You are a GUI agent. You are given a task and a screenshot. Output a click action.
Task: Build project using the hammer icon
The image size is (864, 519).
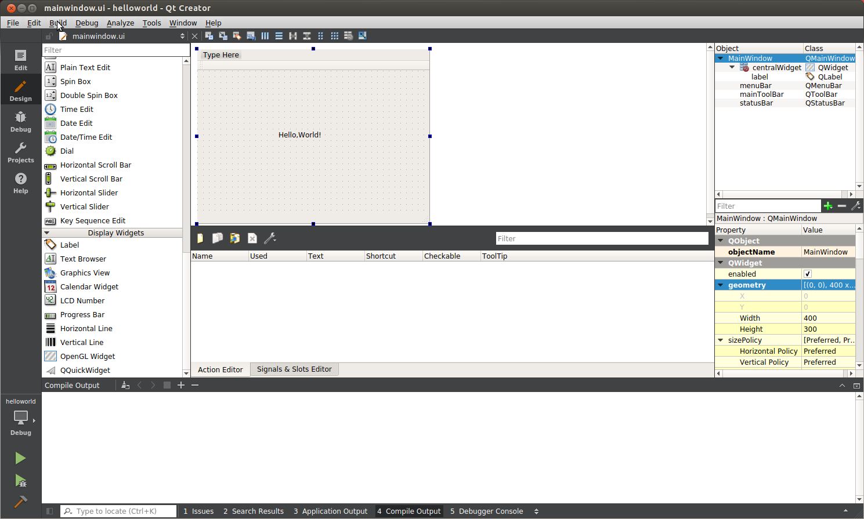pyautogui.click(x=20, y=502)
